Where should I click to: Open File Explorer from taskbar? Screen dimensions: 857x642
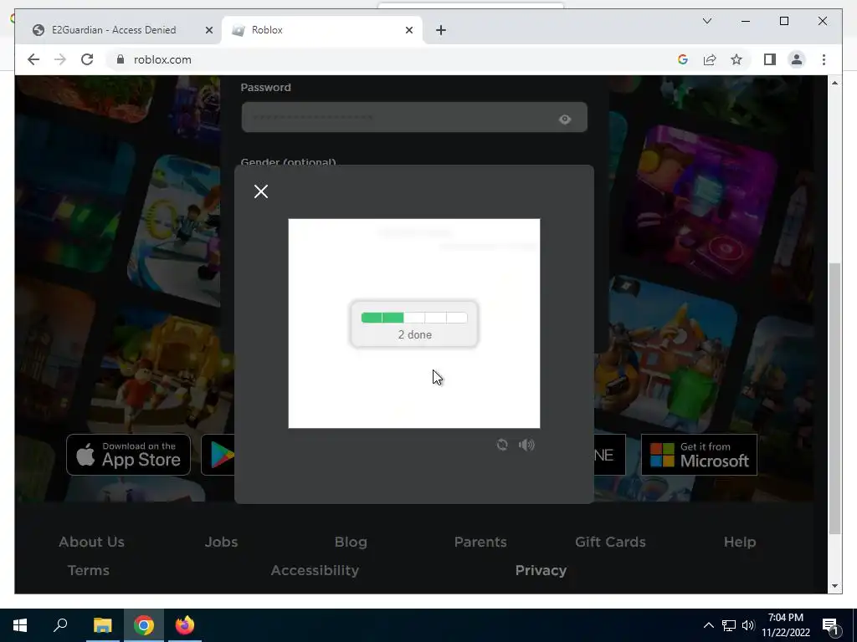[102, 625]
